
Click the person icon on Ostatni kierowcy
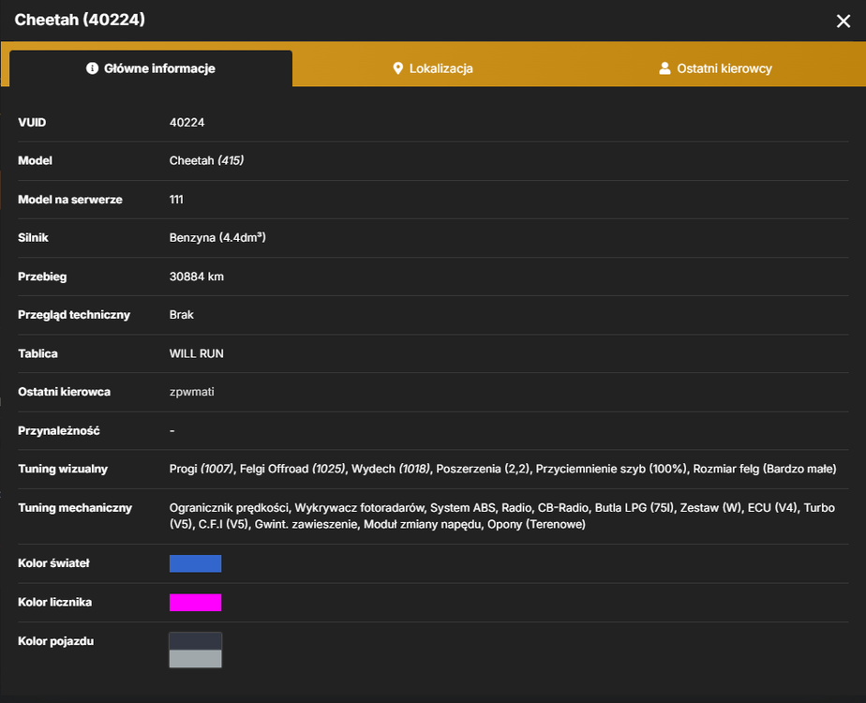click(x=664, y=68)
